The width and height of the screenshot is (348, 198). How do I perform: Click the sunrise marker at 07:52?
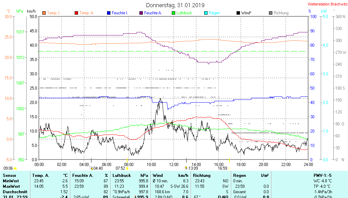[x=127, y=168]
